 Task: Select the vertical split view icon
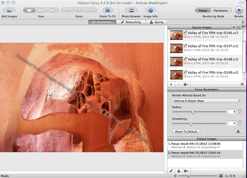41,10
